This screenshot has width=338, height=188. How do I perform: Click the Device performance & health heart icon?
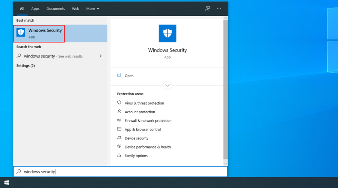[119, 147]
